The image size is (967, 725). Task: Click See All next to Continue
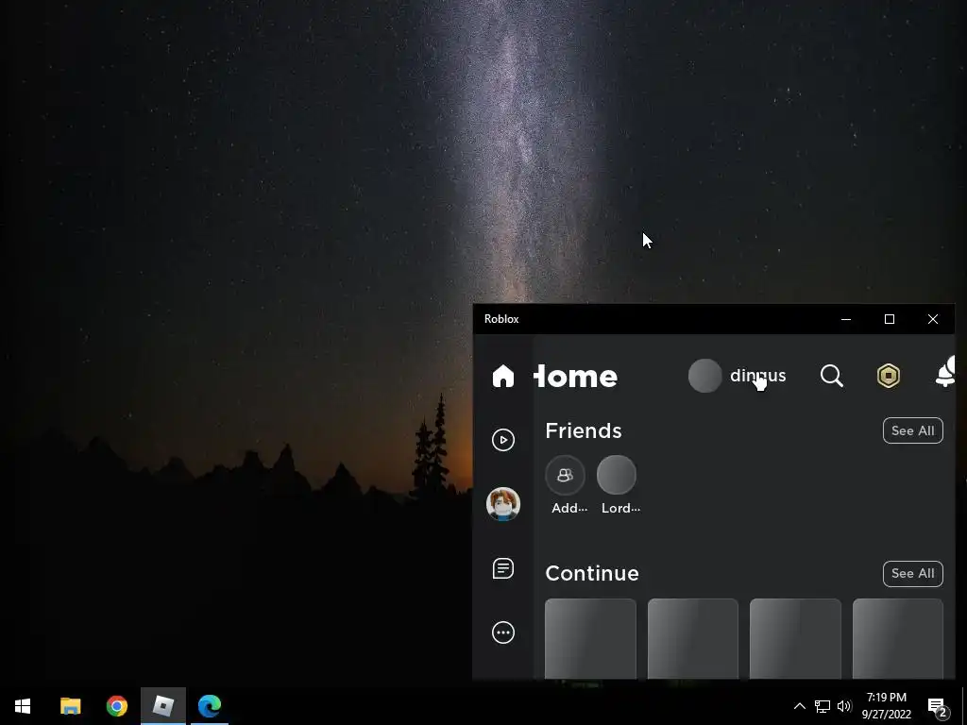913,573
